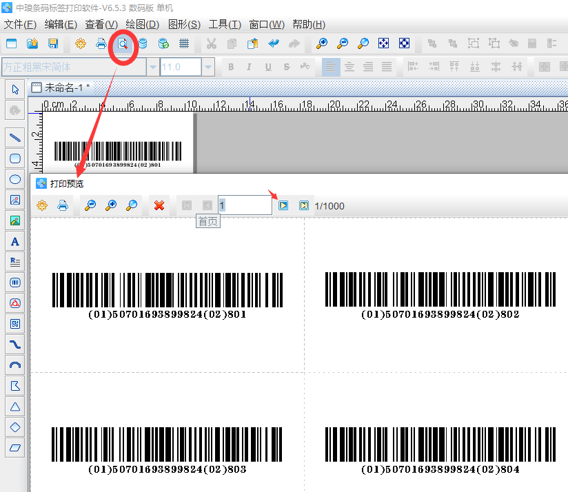Select the diamond shape tool

[15, 427]
